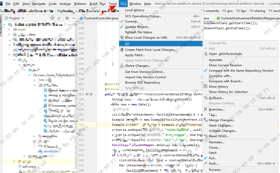Select Compare with... entry

coord(241,76)
